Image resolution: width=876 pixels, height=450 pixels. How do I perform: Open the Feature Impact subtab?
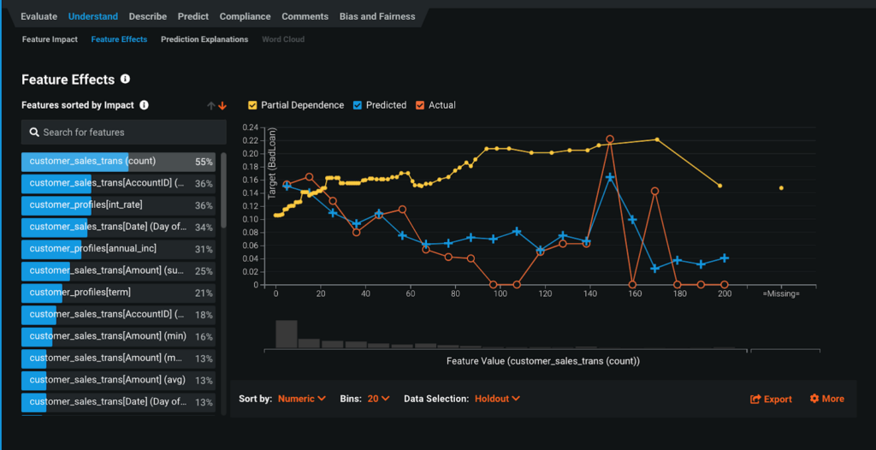(50, 39)
